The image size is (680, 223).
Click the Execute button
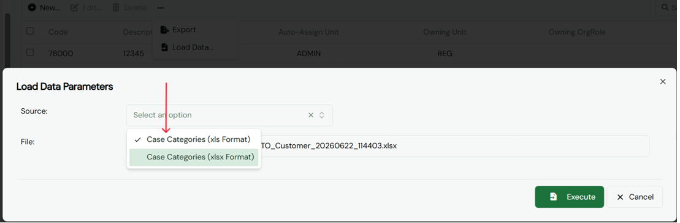(569, 197)
